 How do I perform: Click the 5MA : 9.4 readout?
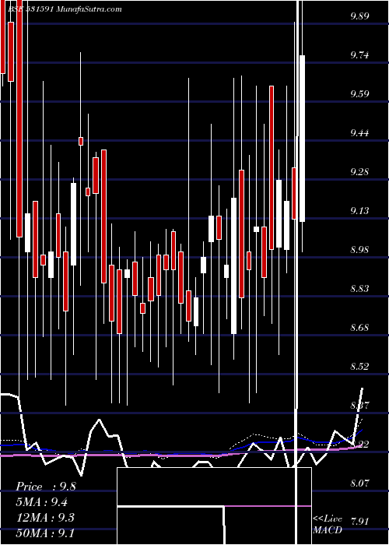coord(42,502)
